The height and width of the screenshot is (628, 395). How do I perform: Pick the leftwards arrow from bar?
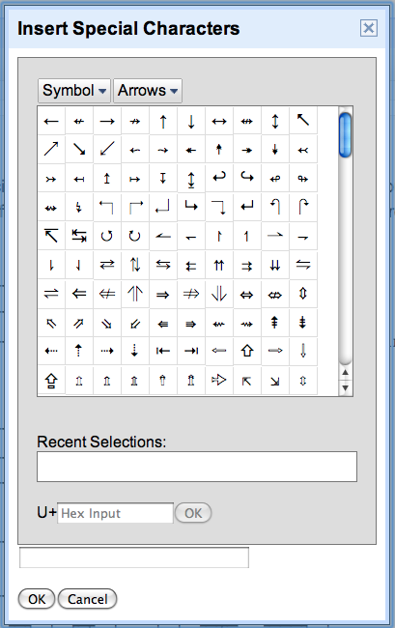(x=79, y=178)
